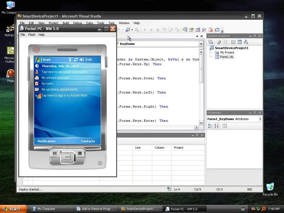This screenshot has width=284, height=213.
Task: Click the Project column header in error list
Action: (x=188, y=148)
